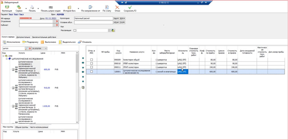This screenshot has height=140, width=288.
Task: Tick Отпр. в ЛИС for Холестерин общий
Action: (x=92, y=60)
